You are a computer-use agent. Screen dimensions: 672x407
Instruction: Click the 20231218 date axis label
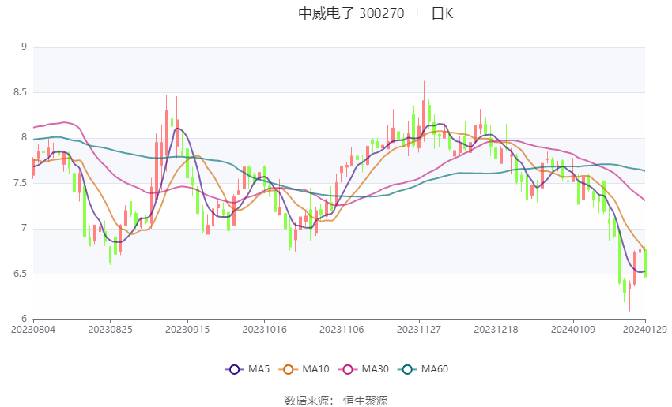[496, 330]
